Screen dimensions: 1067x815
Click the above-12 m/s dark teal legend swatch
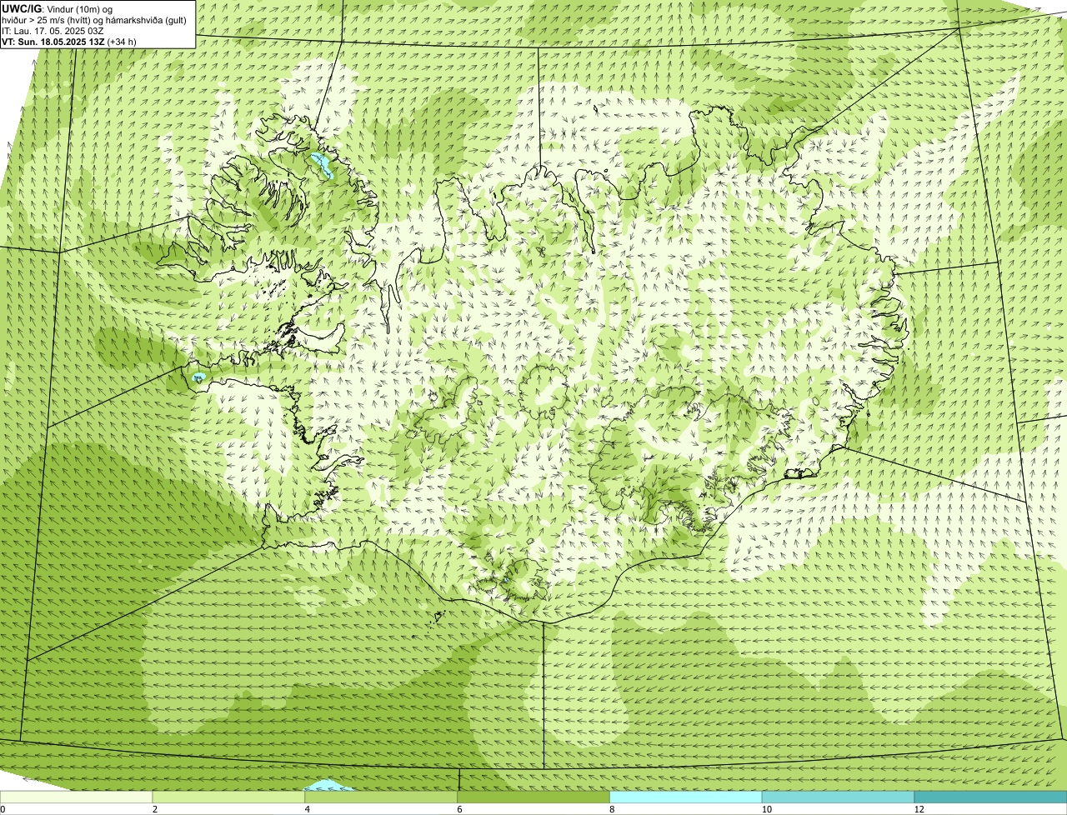click(x=990, y=797)
